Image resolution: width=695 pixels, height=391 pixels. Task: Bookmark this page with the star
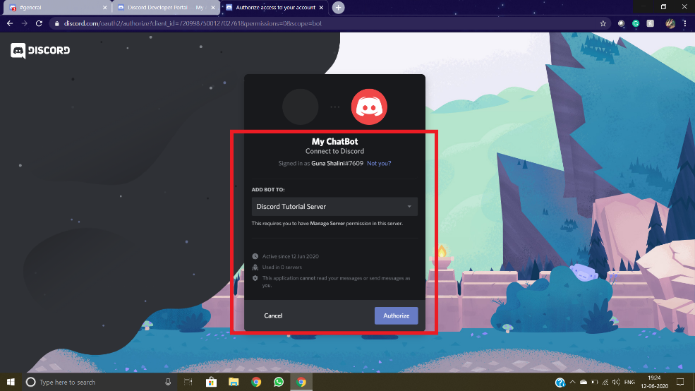(603, 23)
